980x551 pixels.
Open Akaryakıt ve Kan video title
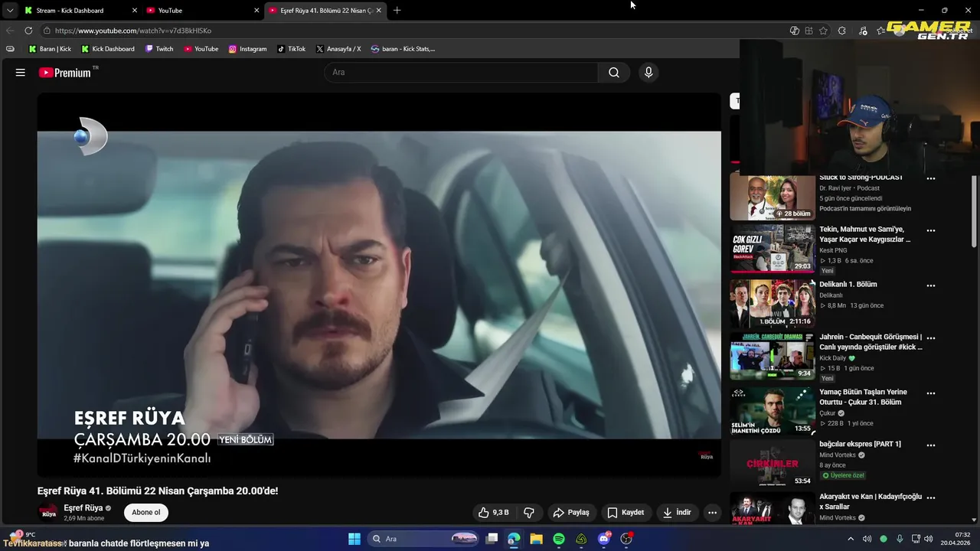(871, 501)
